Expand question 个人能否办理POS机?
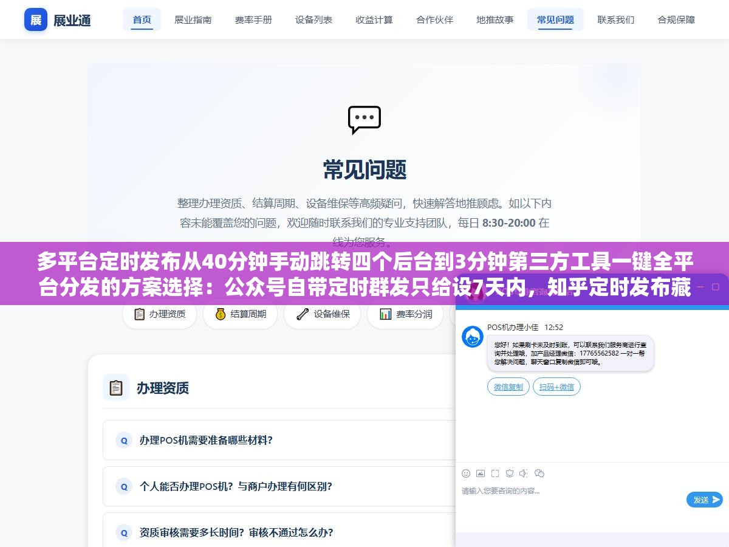The image size is (729, 547). pyautogui.click(x=279, y=486)
